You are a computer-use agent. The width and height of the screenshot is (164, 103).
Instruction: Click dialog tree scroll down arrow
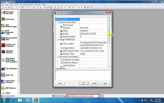coord(109,66)
